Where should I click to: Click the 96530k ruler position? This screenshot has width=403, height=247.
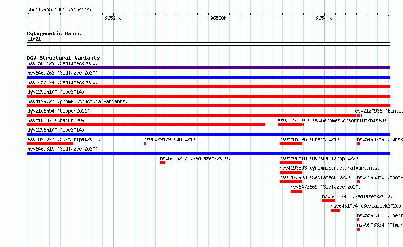[x=218, y=18]
